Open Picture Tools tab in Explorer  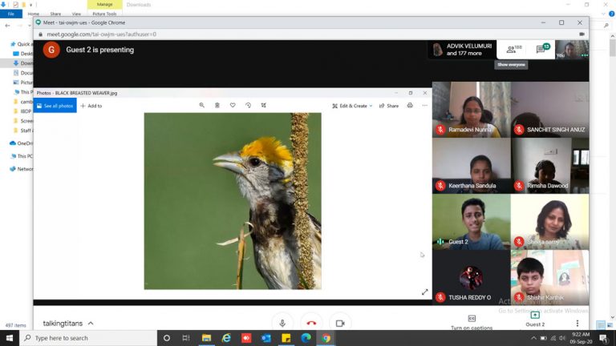[104, 14]
